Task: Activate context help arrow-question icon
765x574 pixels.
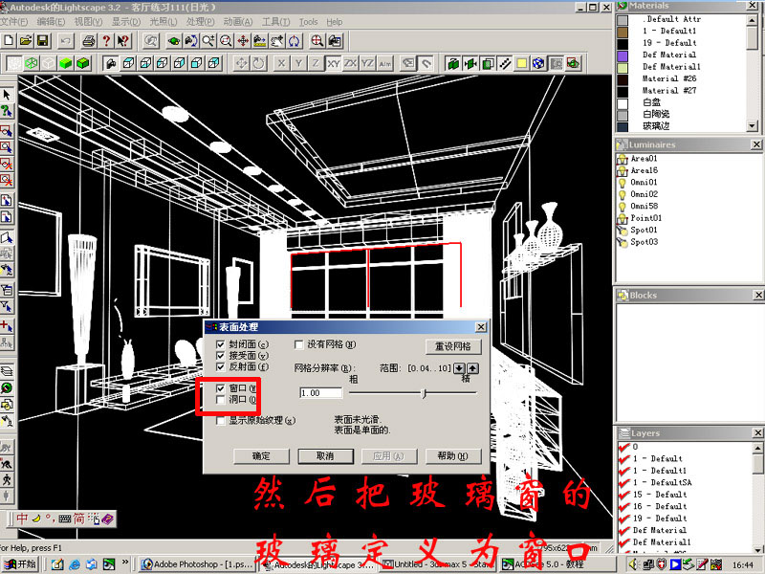Action: click(123, 40)
